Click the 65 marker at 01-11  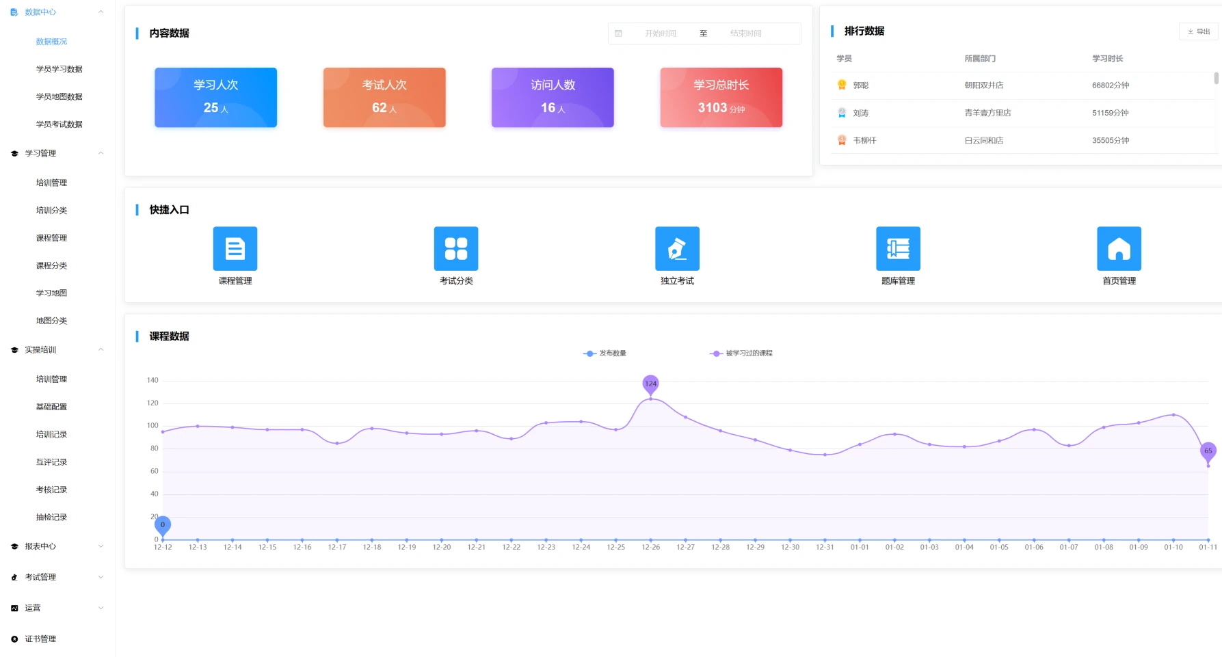pos(1208,451)
